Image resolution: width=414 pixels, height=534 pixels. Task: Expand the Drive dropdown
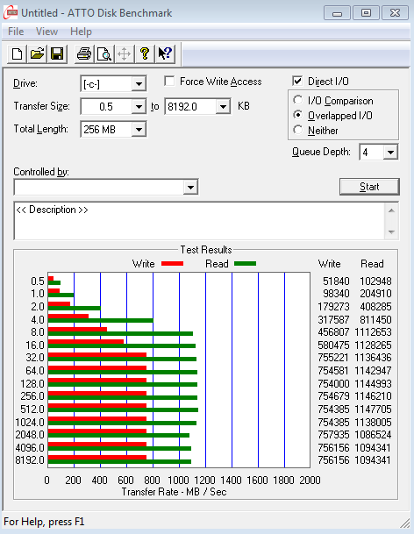139,84
